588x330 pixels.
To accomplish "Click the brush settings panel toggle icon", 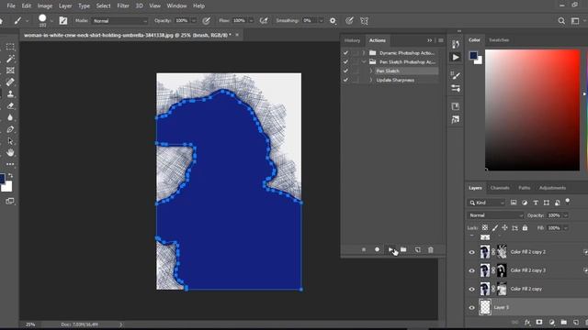I will point(63,21).
